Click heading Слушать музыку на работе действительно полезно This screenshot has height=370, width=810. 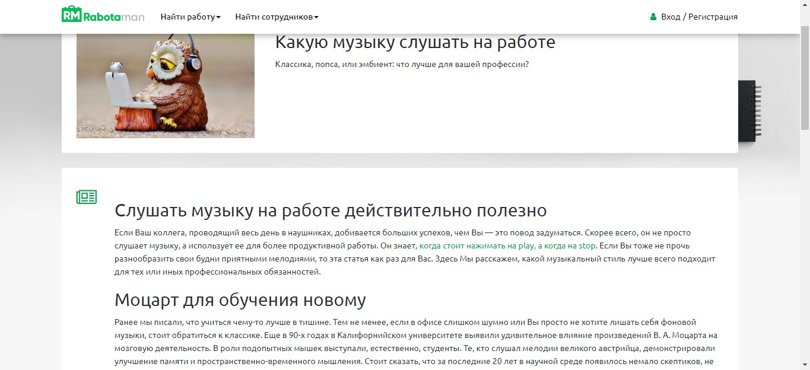point(331,210)
